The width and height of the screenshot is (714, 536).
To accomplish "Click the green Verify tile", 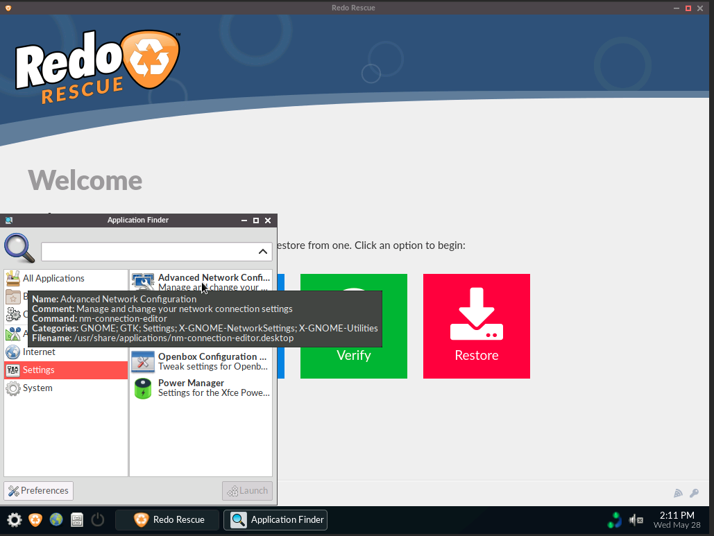I will [x=354, y=326].
